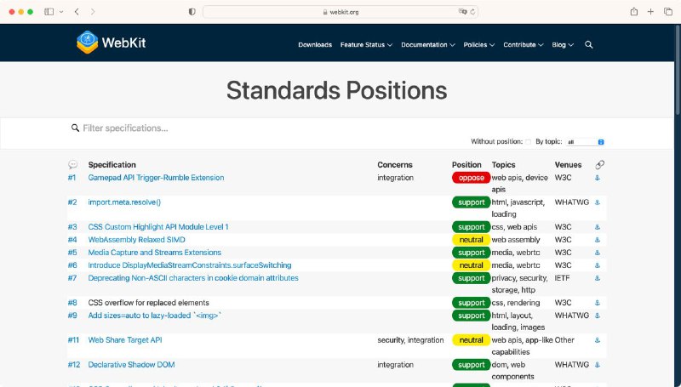Open WebAssembly Relaxed SIMD link
Screen dimensions: 681x387
pyautogui.click(x=136, y=240)
